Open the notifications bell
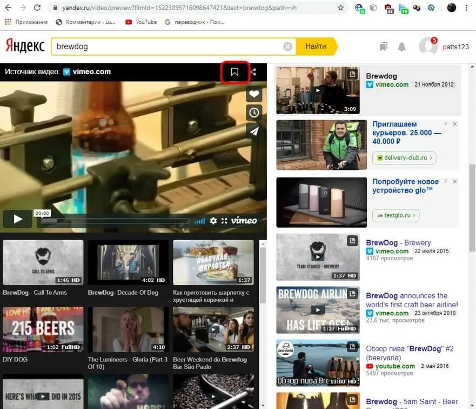Viewport: 476px width, 409px height. click(x=401, y=47)
